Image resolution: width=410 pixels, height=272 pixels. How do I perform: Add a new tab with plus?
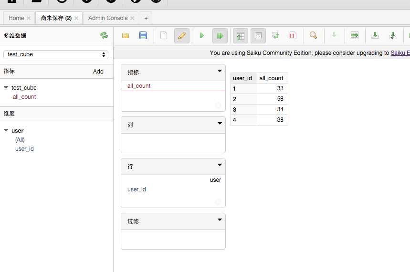coord(146,18)
